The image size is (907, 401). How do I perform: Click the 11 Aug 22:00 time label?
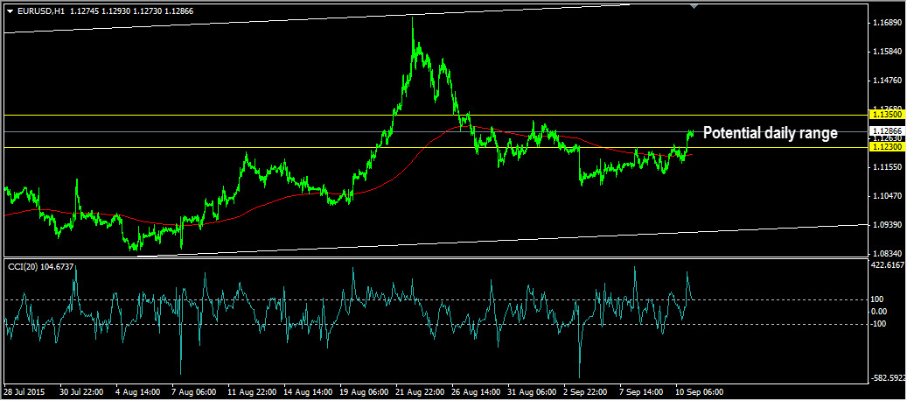pos(250,391)
